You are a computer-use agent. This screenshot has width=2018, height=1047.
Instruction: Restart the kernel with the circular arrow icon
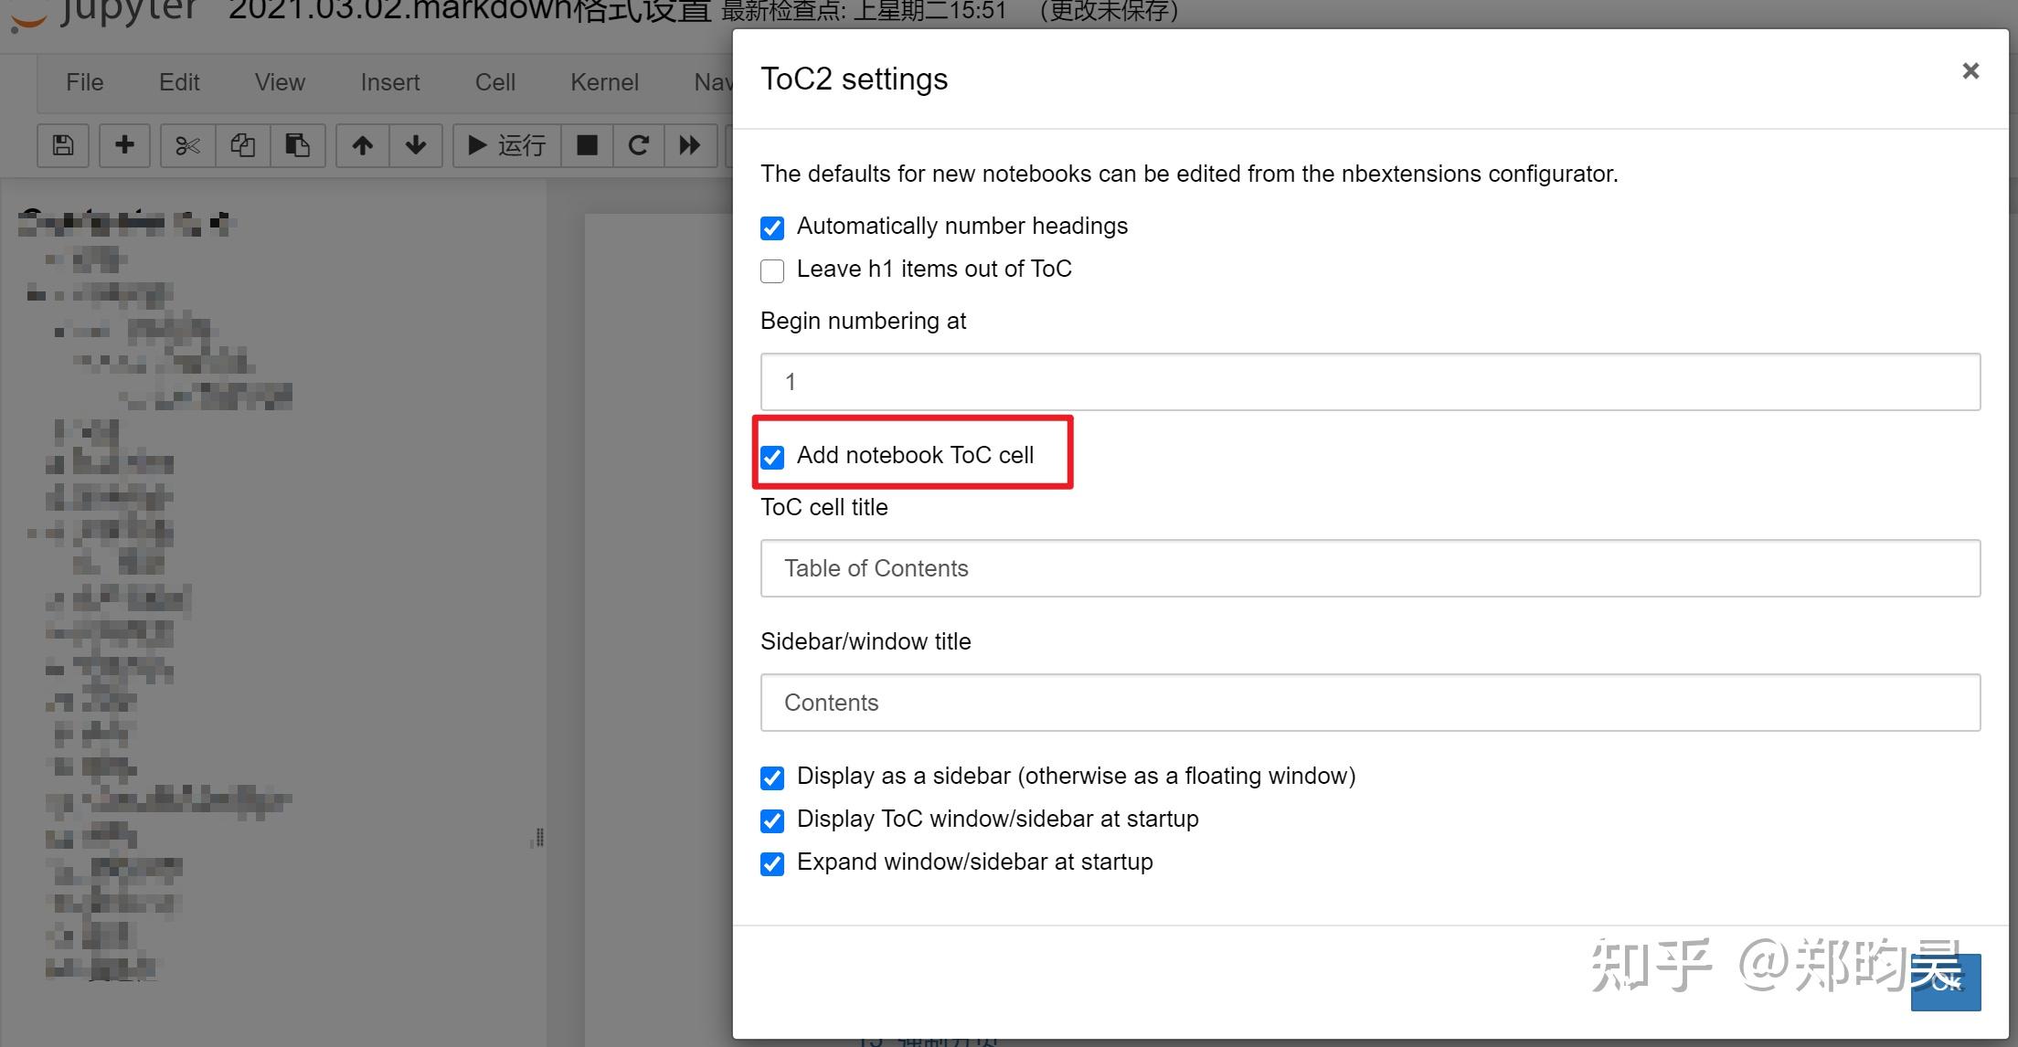tap(638, 145)
